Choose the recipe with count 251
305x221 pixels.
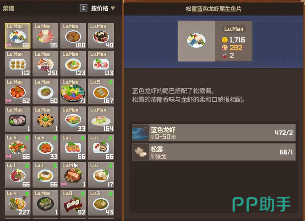click(45, 64)
